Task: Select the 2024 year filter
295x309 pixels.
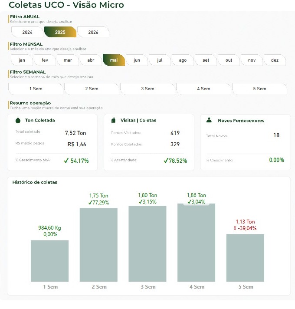Action: tap(27, 32)
